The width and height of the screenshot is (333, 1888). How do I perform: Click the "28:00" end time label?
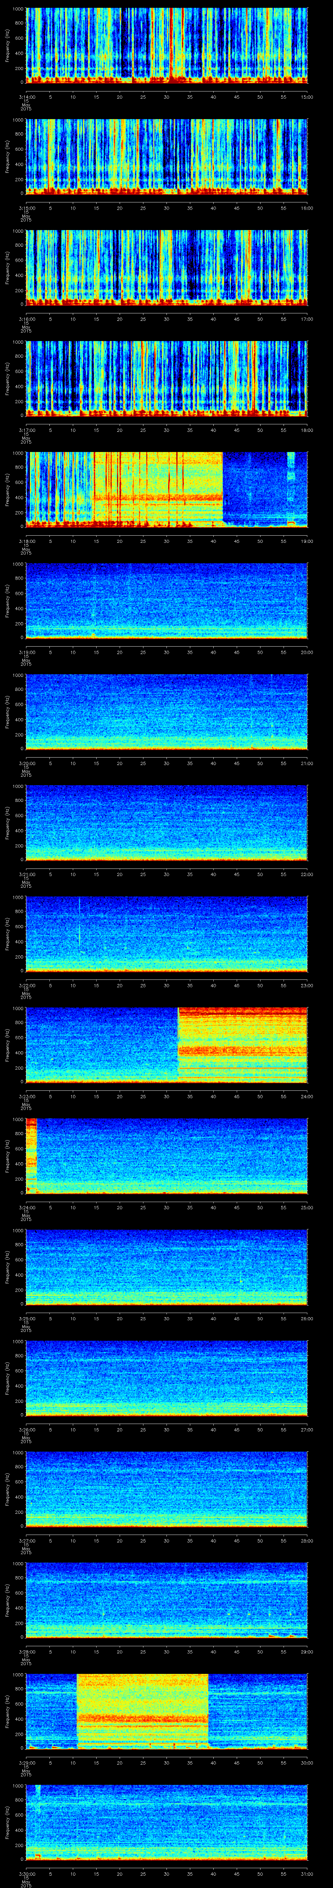click(307, 1540)
